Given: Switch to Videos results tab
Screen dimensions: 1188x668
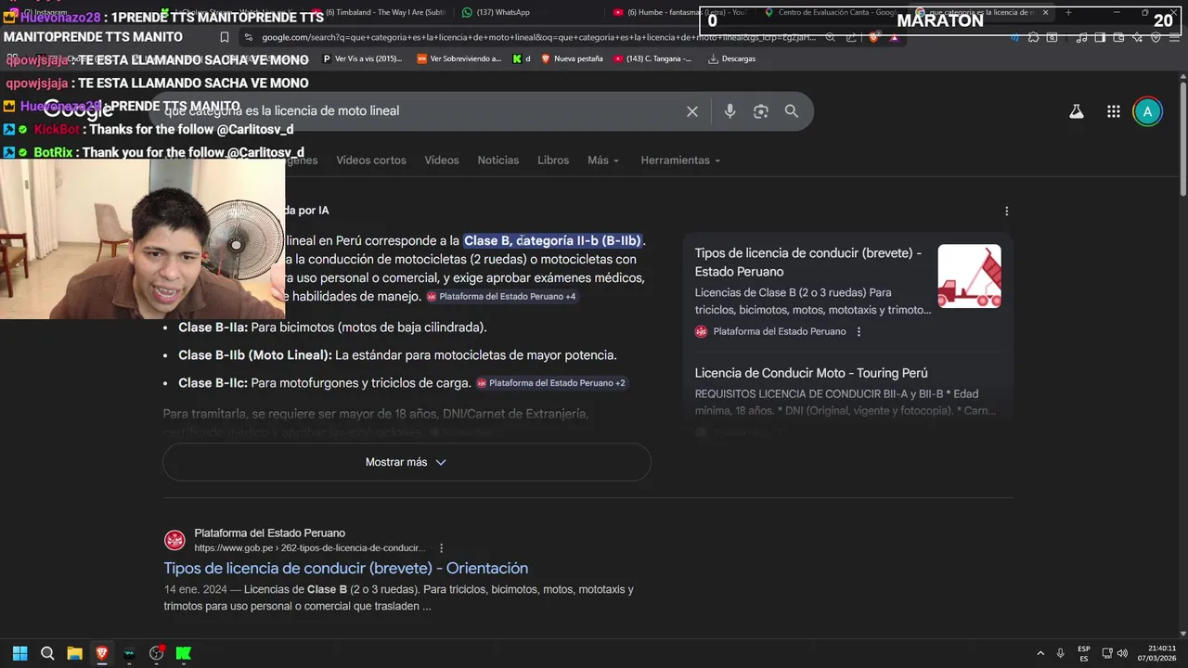Looking at the screenshot, I should [442, 161].
